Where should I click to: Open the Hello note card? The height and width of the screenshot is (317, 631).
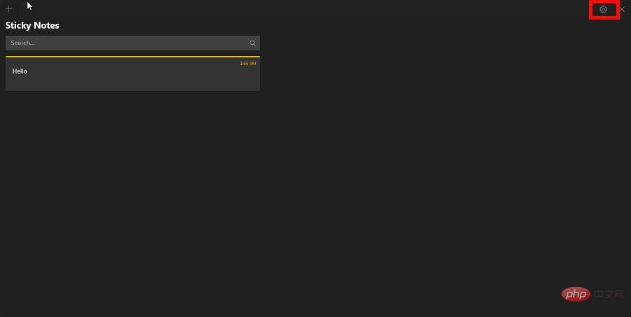[x=133, y=73]
